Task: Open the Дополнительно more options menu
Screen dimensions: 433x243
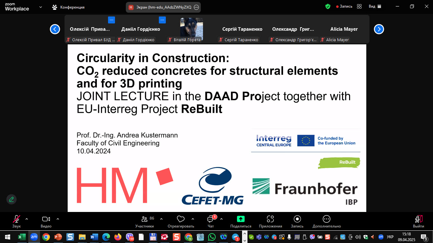Action: click(x=327, y=221)
